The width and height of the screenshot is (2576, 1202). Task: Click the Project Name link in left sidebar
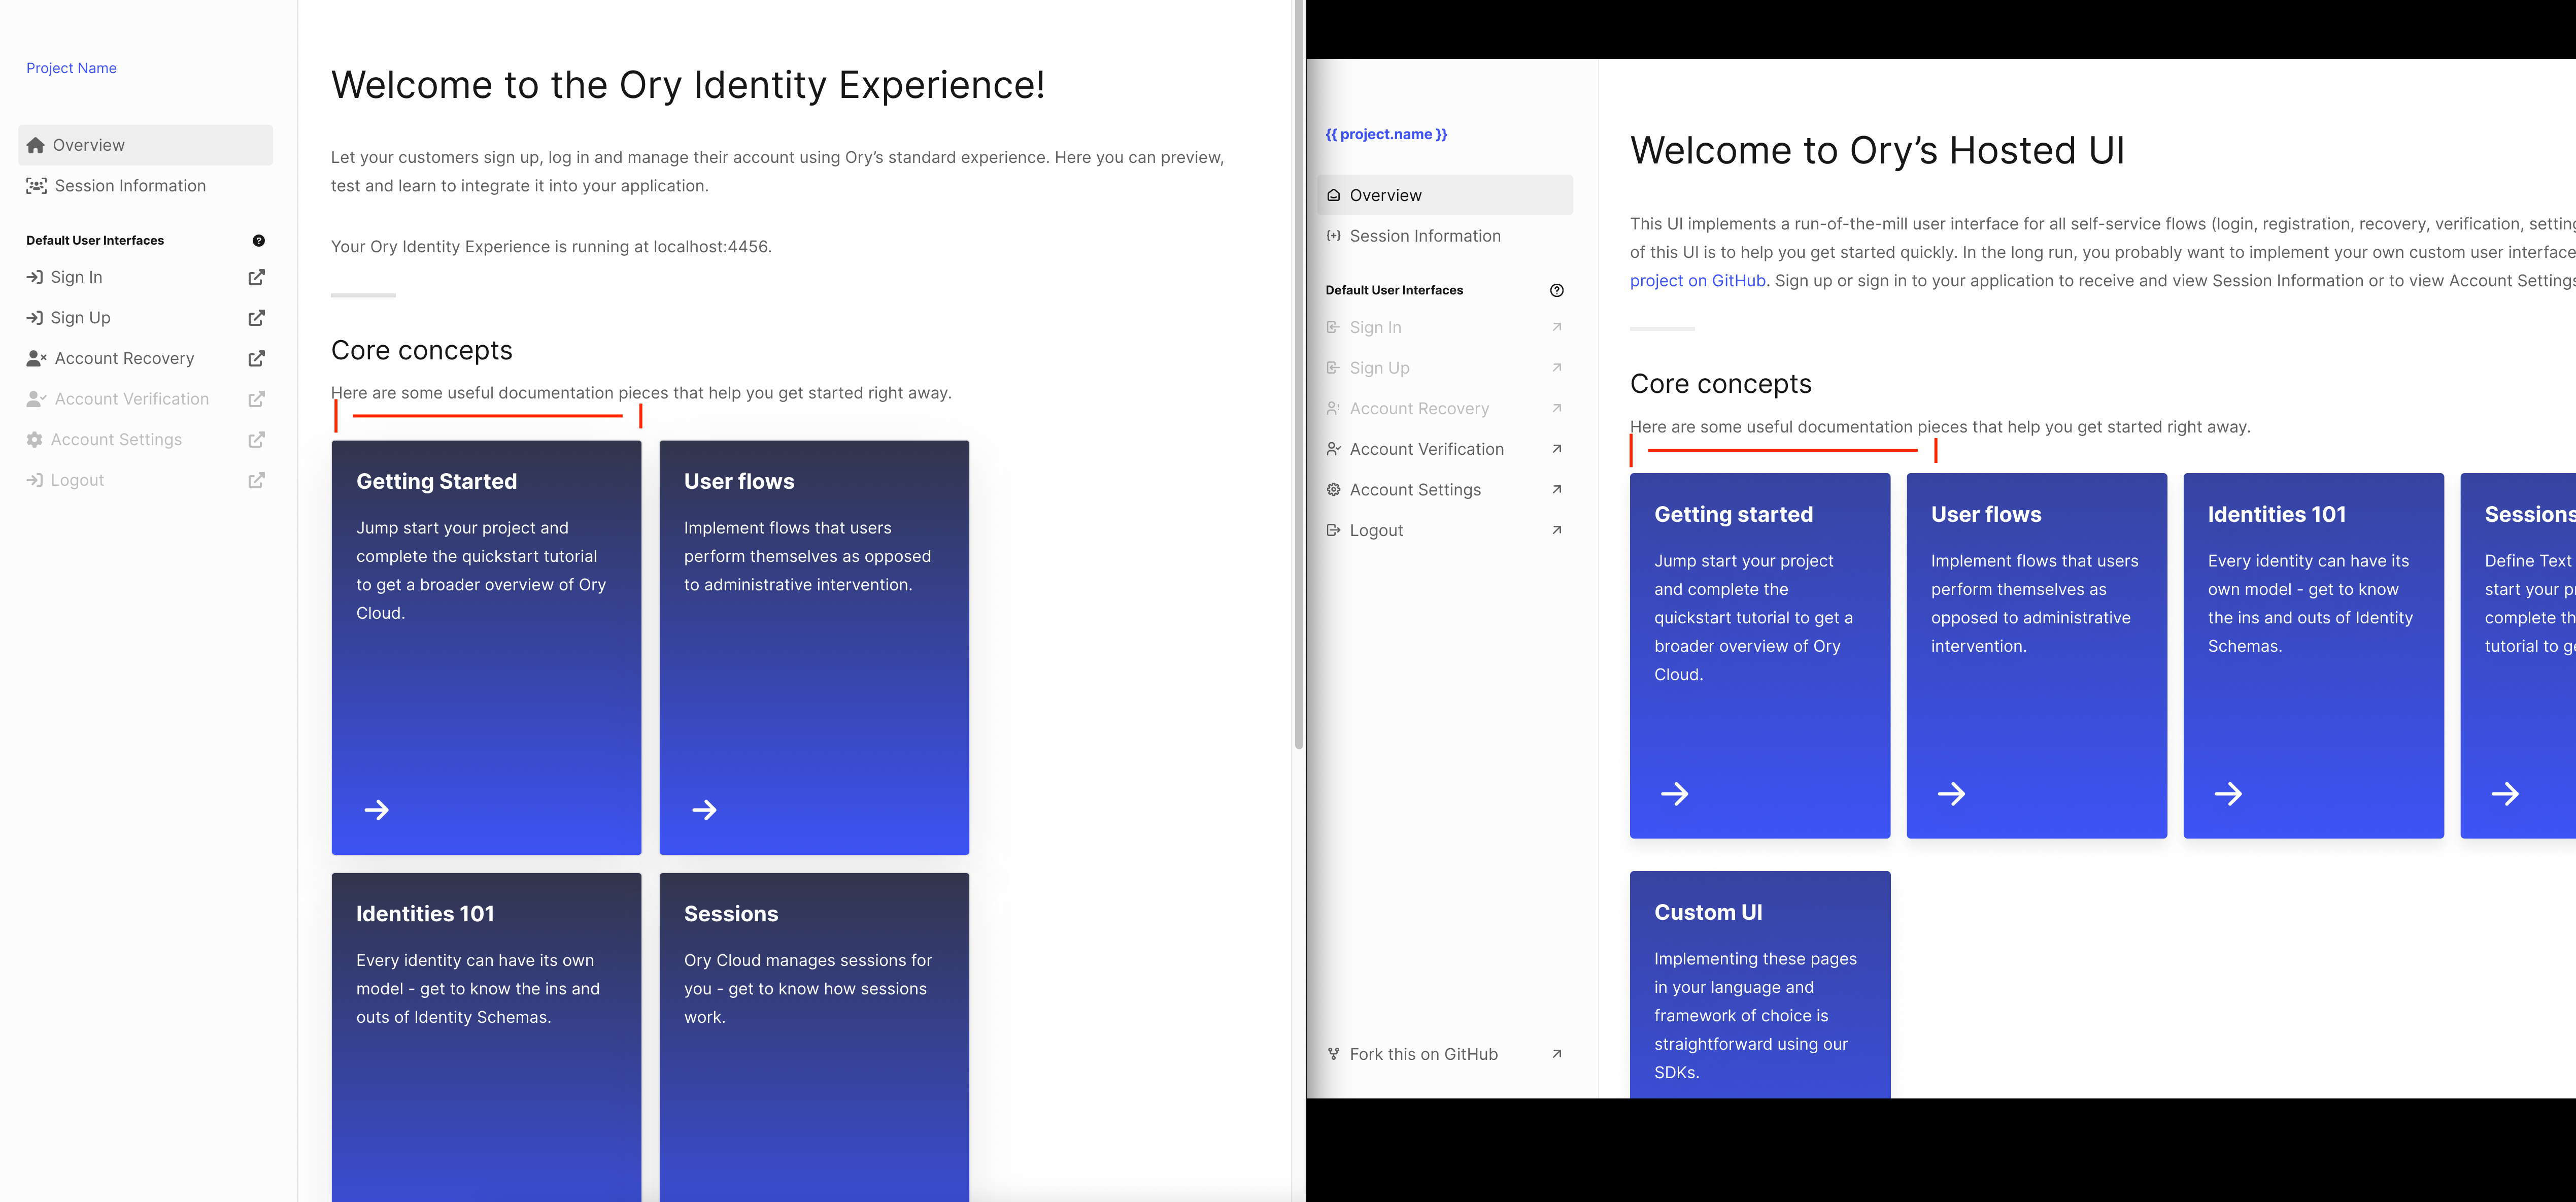coord(71,68)
